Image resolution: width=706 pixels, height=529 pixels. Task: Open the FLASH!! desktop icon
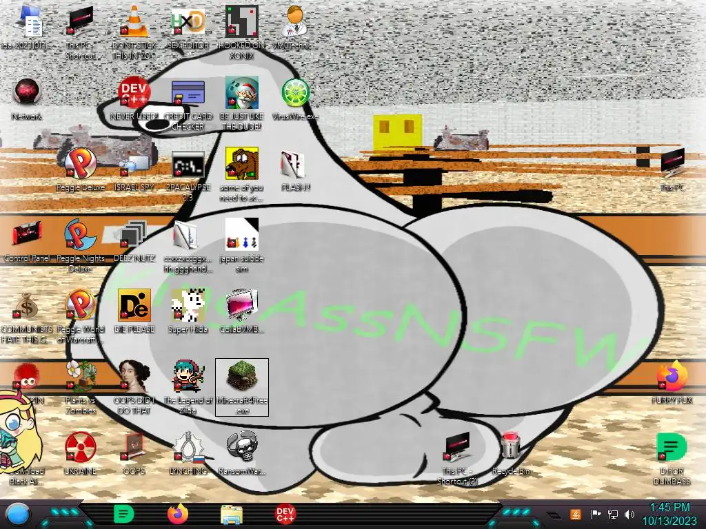coord(295,171)
